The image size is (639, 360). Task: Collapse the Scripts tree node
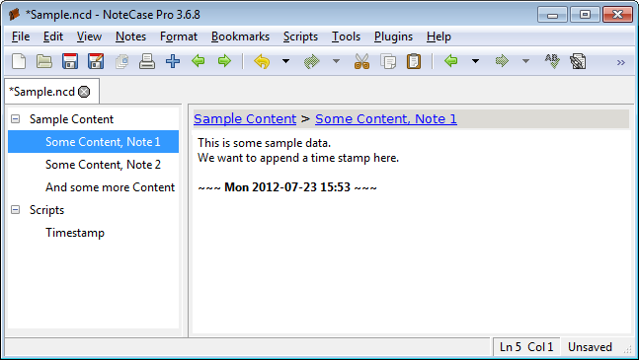(x=15, y=209)
